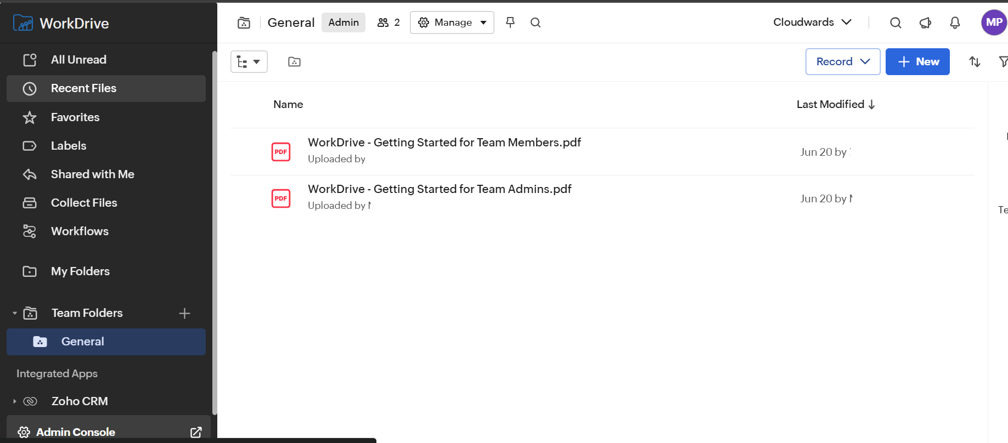Open Getting Started for Team Admins PDF

(439, 189)
